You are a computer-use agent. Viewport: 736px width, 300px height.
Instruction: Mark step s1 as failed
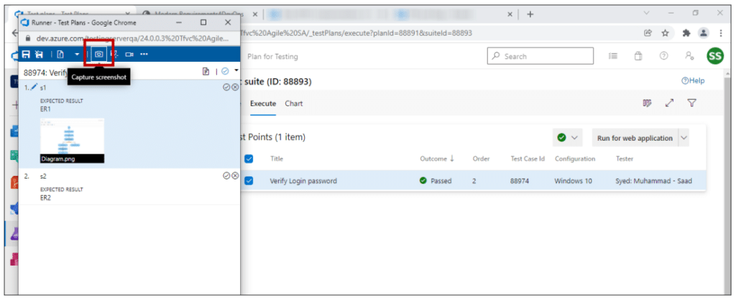point(235,87)
